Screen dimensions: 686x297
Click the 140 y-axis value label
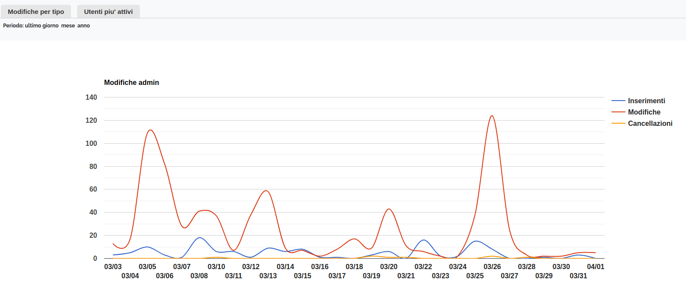point(91,97)
